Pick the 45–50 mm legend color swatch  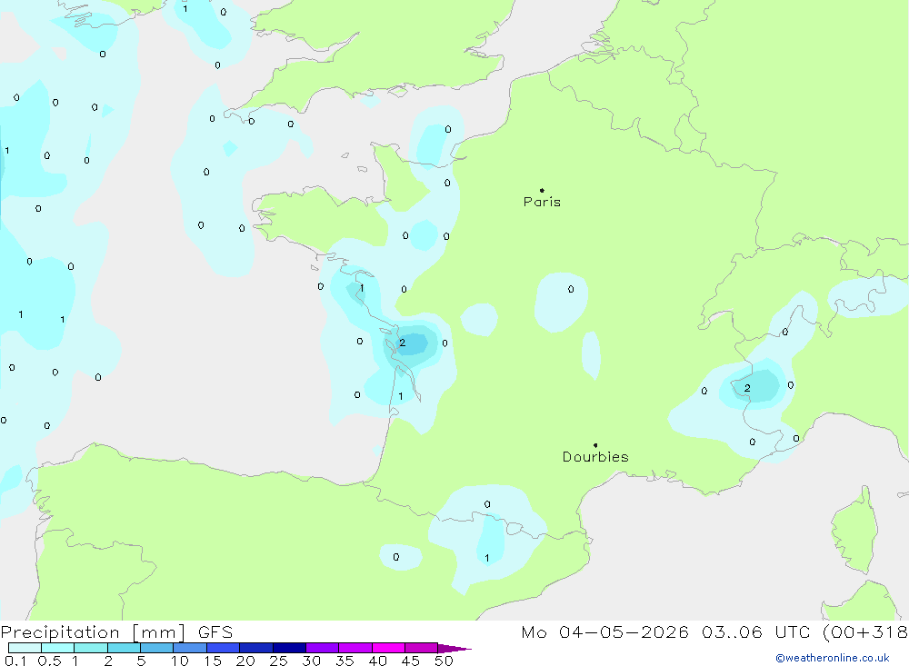[422, 648]
